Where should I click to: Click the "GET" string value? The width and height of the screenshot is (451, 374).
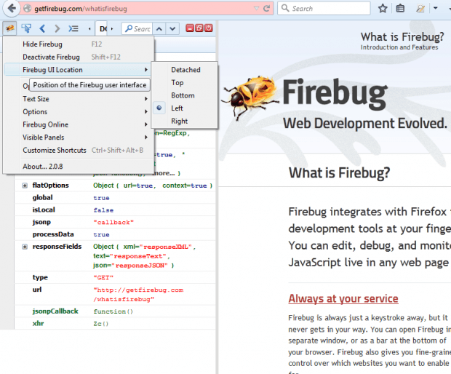103,278
